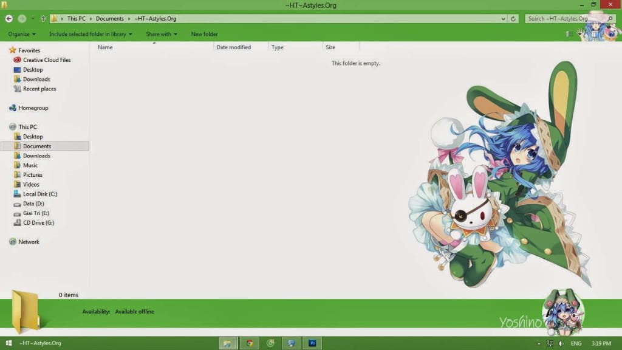
Task: Select the Pictures folder in the sidebar
Action: 32,174
